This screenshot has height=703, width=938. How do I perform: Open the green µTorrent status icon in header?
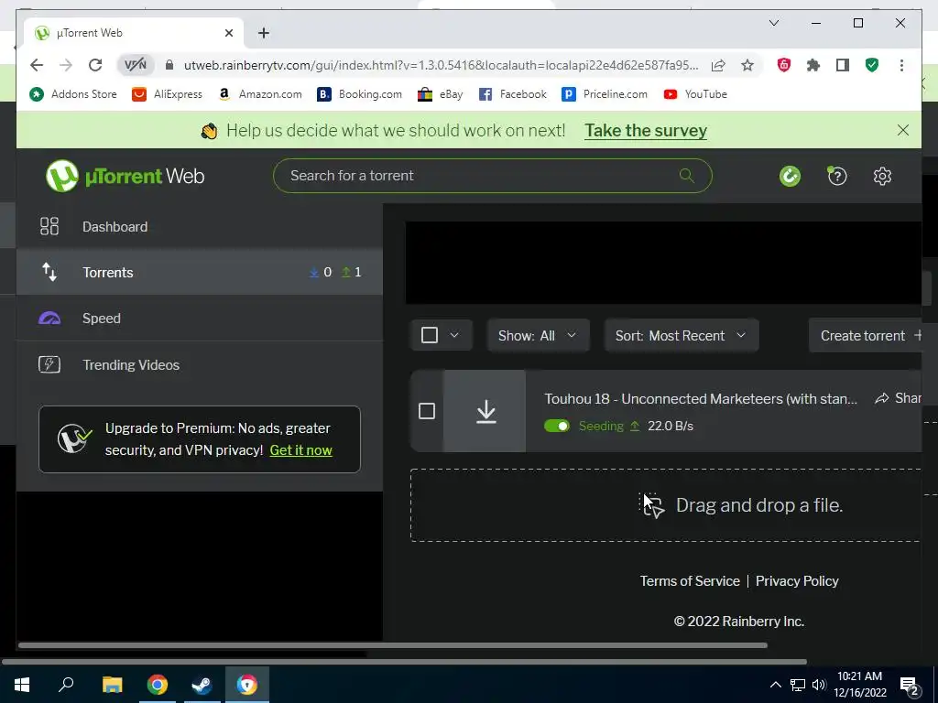pyautogui.click(x=790, y=177)
